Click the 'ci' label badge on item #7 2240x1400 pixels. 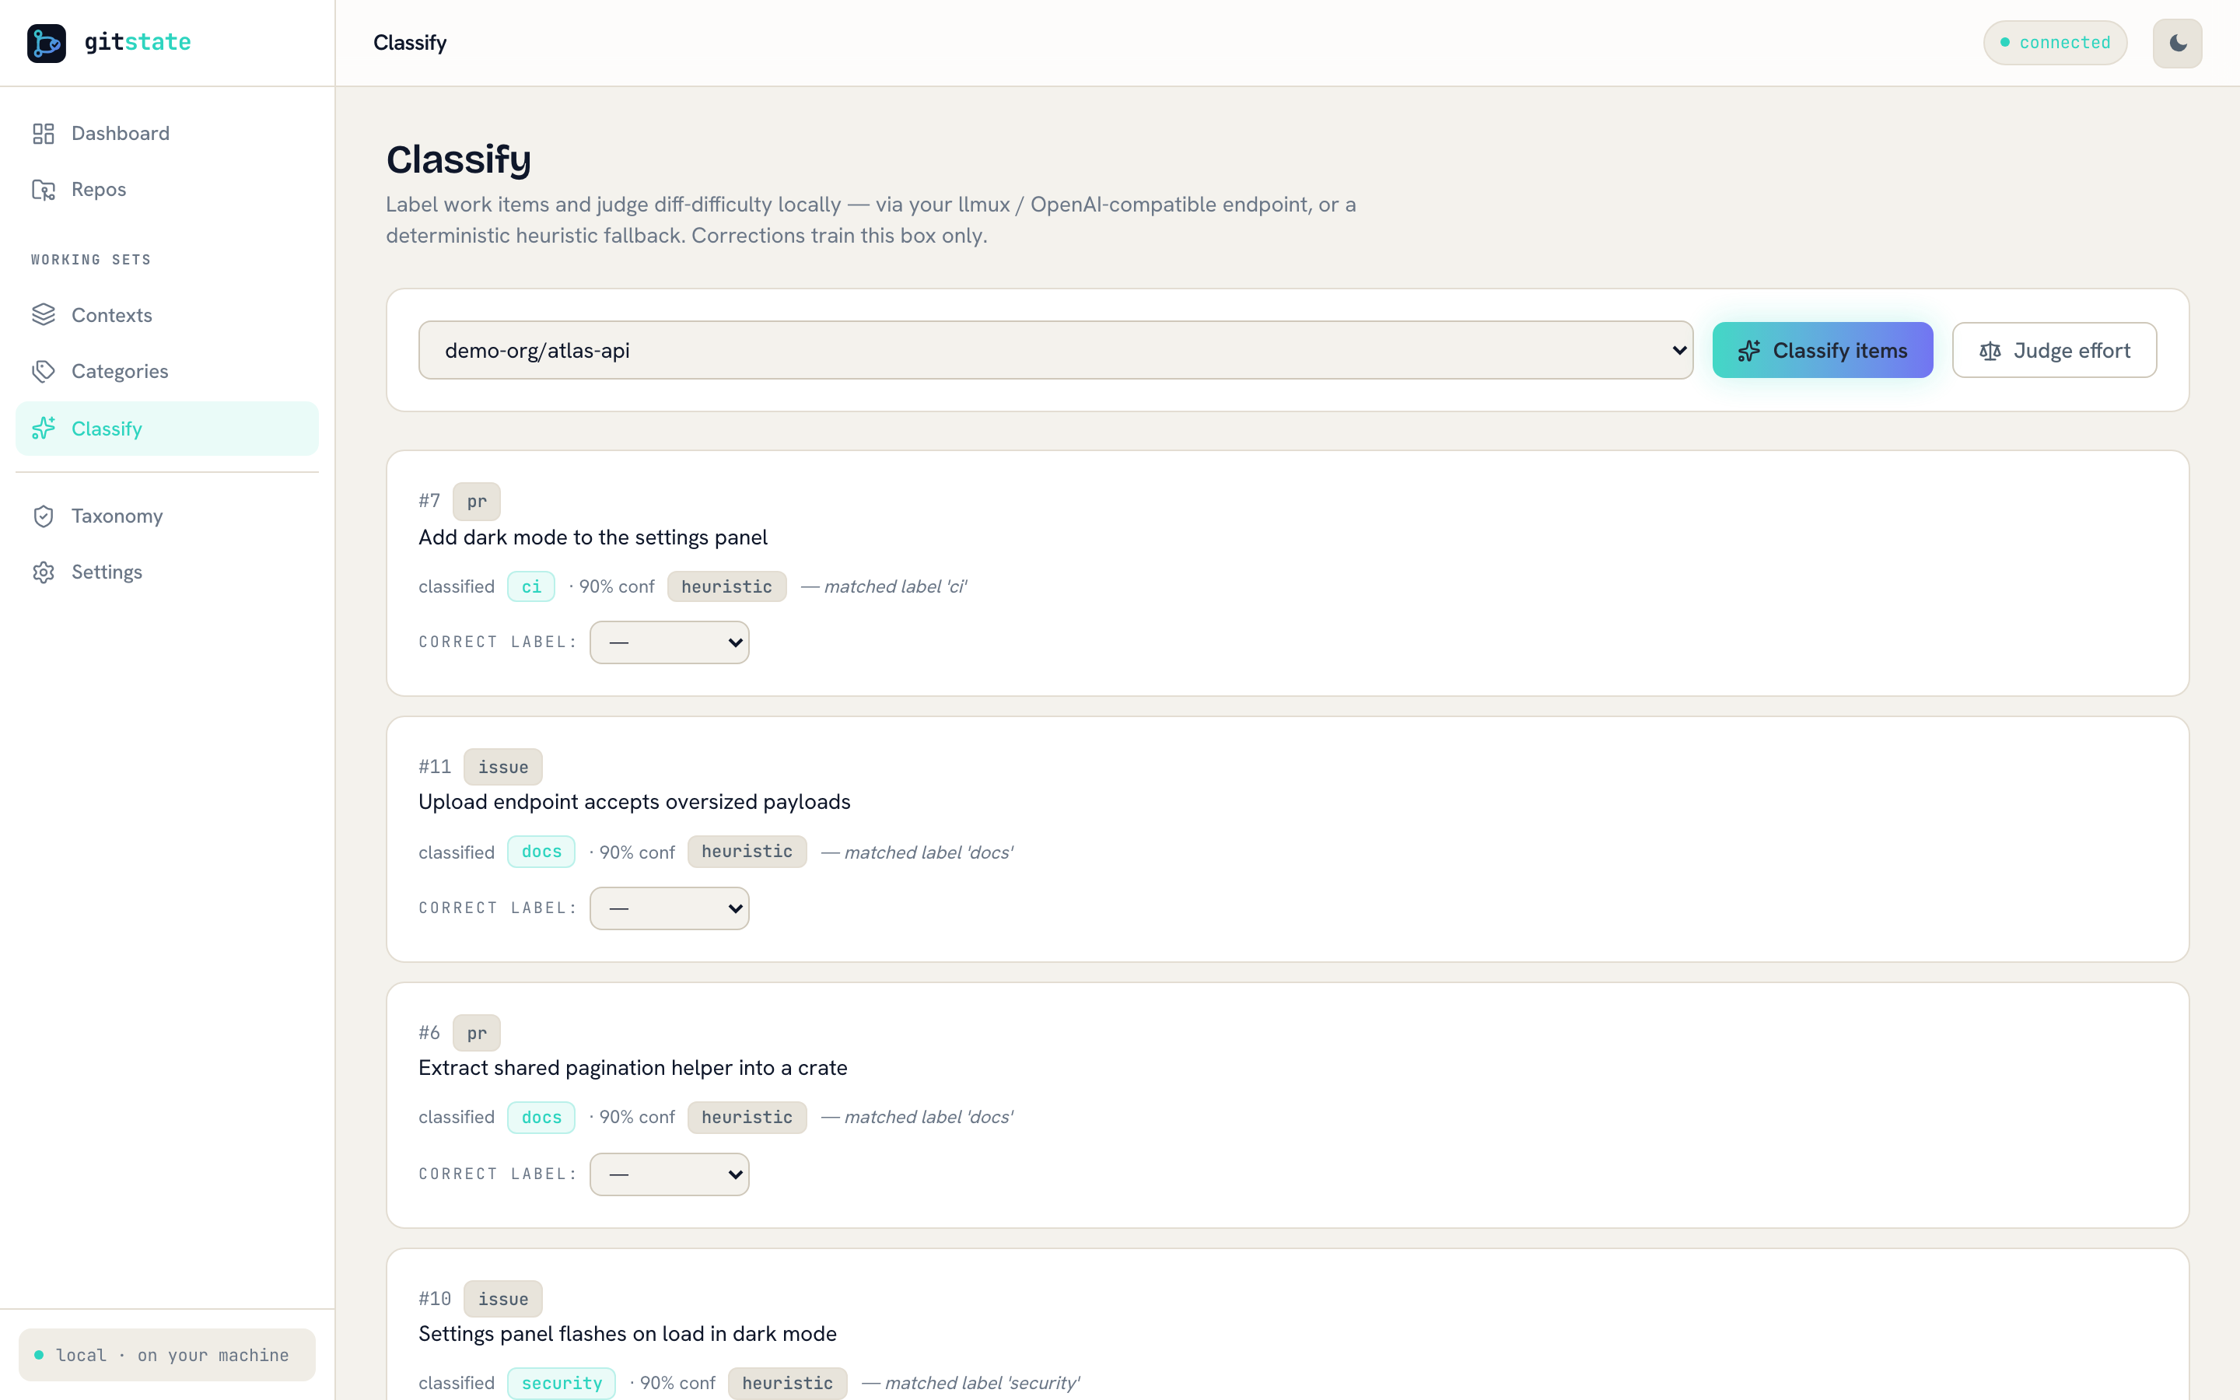pyautogui.click(x=531, y=586)
